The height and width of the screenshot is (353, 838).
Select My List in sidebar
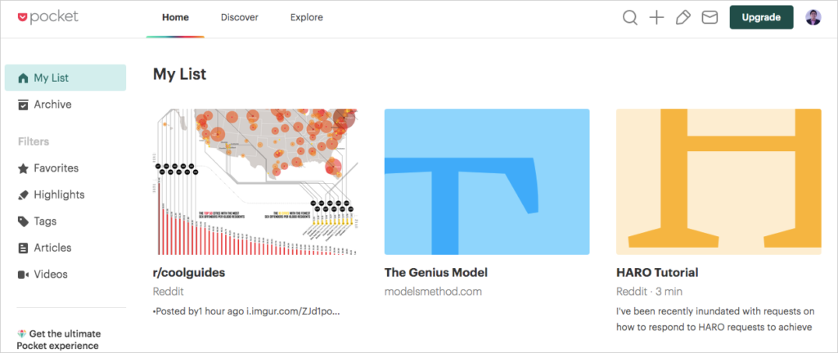(x=65, y=78)
